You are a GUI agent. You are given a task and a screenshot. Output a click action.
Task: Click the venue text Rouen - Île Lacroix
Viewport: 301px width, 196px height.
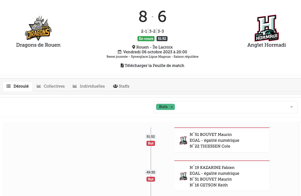pyautogui.click(x=154, y=47)
